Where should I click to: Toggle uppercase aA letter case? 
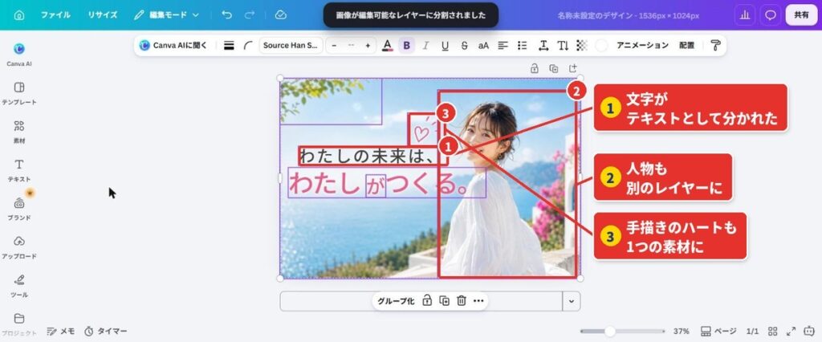pyautogui.click(x=483, y=46)
